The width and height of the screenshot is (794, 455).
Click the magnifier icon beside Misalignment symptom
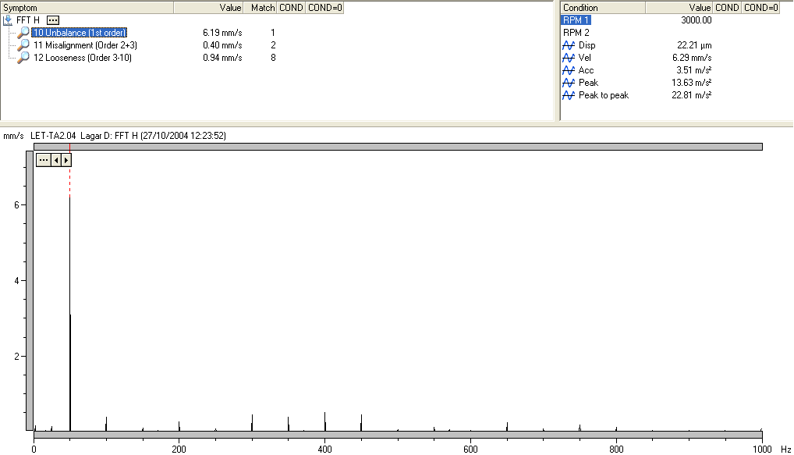(23, 45)
